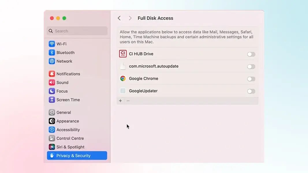This screenshot has height=173, width=308.
Task: Enable the GoogleUpdater access switch
Action: pos(251,91)
